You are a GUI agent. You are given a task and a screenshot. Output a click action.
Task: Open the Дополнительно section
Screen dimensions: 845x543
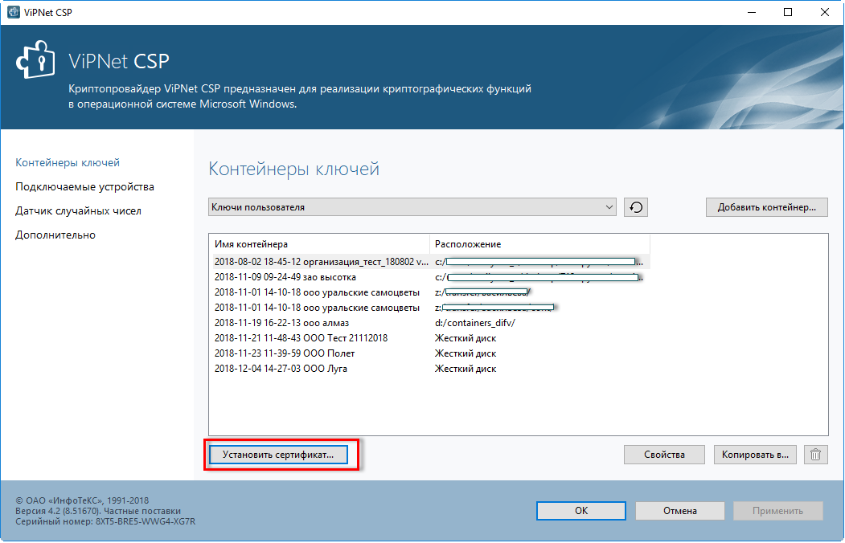55,235
